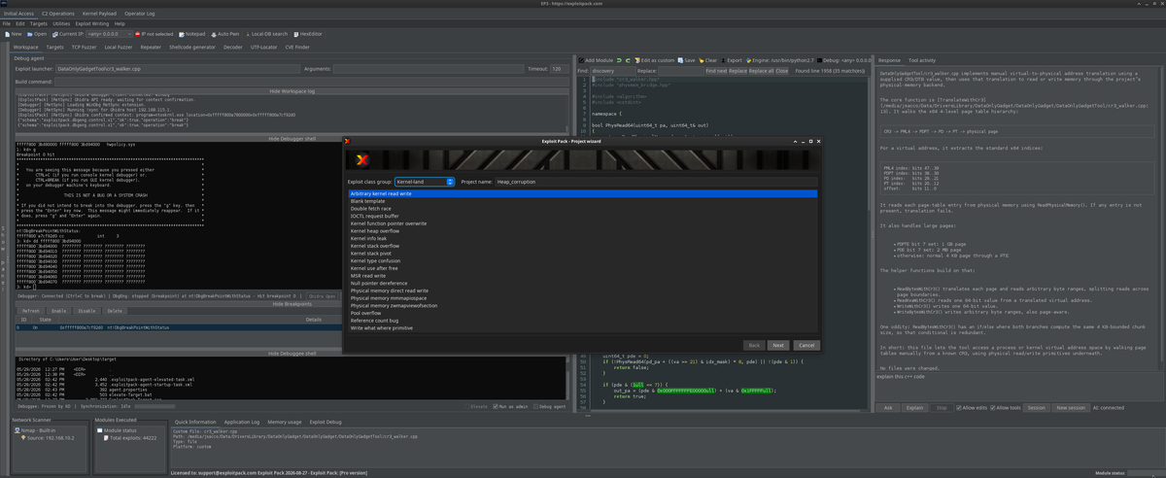Click the redo arrow in editor toolbar
Viewport: 1166px width, 478px height.
(x=628, y=60)
